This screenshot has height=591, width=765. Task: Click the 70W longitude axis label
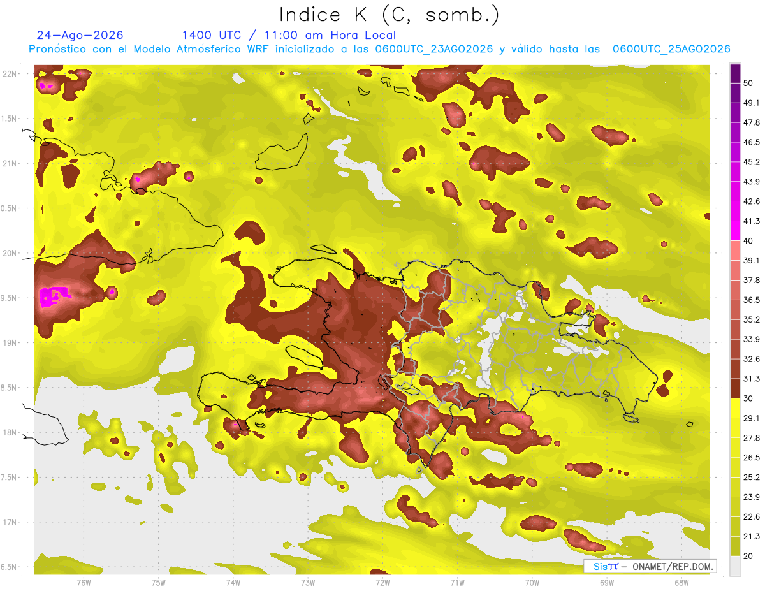(532, 582)
